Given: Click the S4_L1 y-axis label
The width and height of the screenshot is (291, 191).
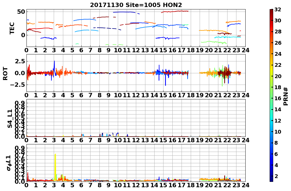Looking at the screenshot, I should (x=10, y=119).
